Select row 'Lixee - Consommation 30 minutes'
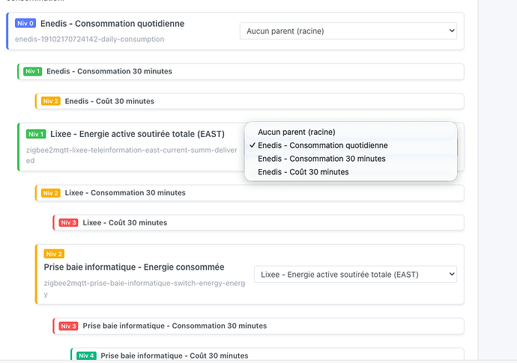 (250, 193)
